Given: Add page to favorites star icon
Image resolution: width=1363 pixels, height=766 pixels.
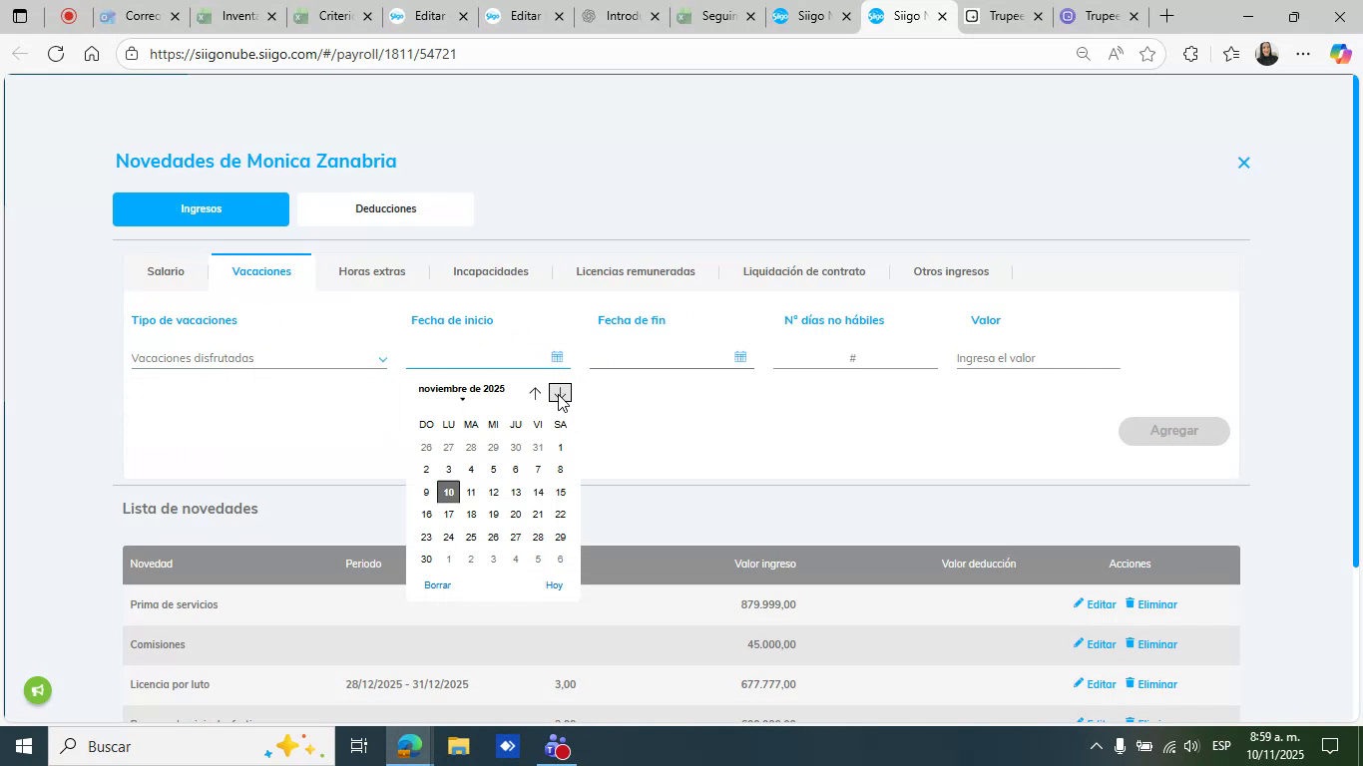Looking at the screenshot, I should 1147,54.
